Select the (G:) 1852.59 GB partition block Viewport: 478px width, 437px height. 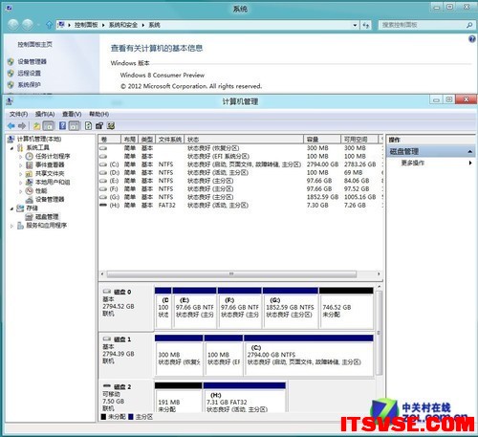(291, 308)
